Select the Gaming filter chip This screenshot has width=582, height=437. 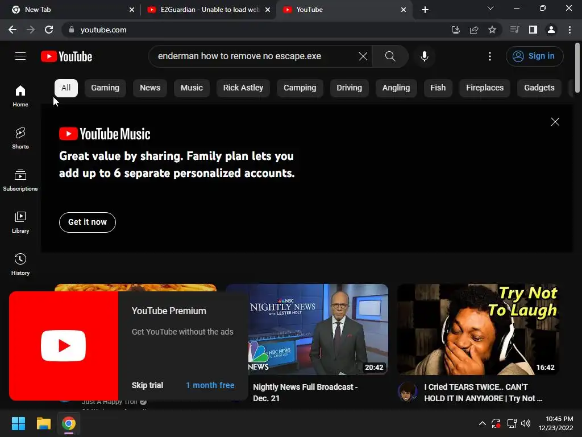click(x=105, y=88)
